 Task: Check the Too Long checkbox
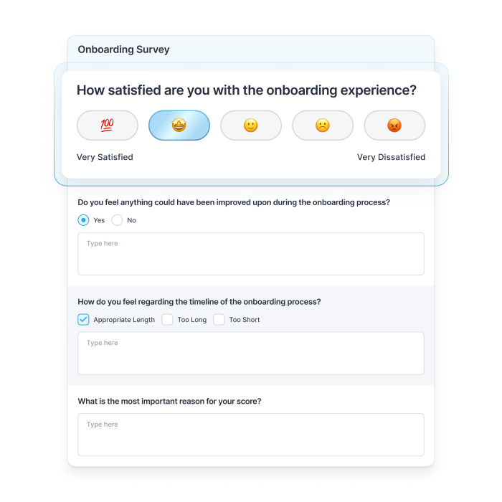point(167,320)
